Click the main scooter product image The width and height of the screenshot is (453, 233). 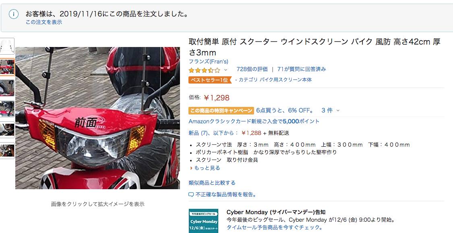98,118
